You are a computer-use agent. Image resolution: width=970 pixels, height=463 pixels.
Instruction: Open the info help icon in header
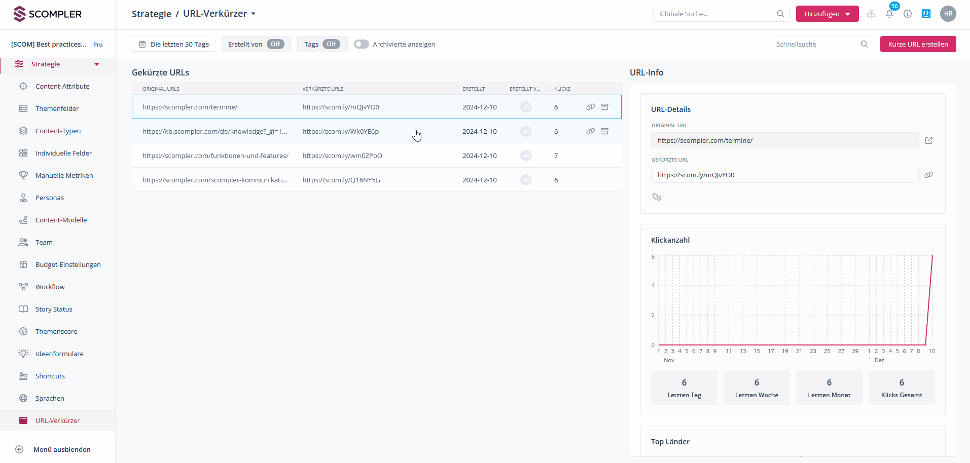[x=908, y=14]
